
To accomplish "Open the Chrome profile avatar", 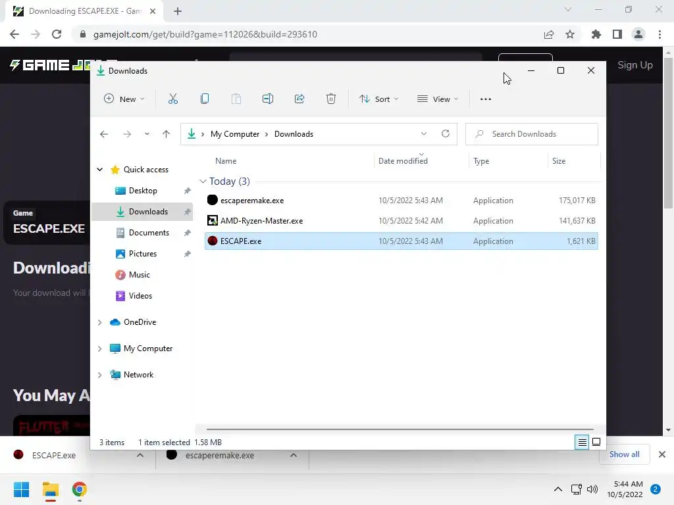I will click(638, 34).
